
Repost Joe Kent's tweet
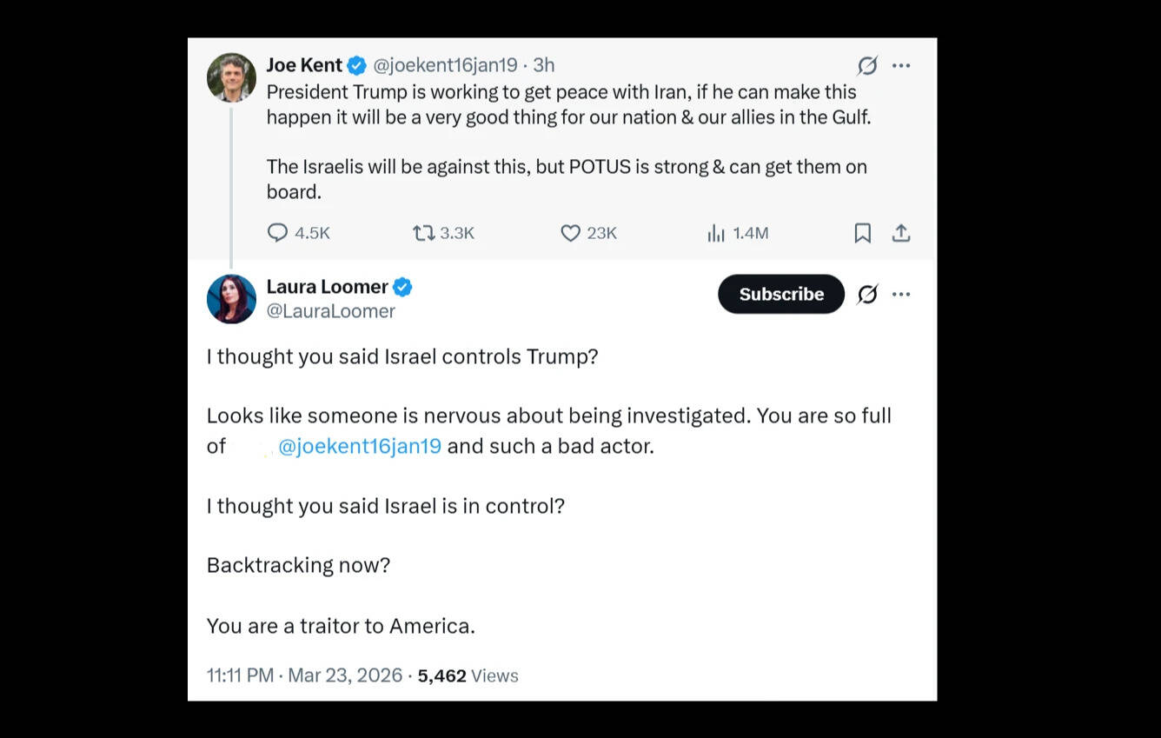click(424, 233)
